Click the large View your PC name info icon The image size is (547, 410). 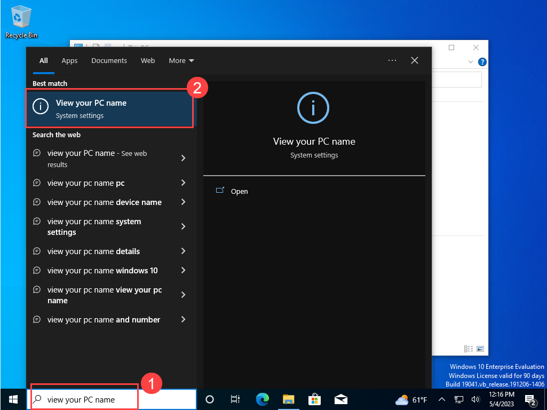pyautogui.click(x=313, y=108)
